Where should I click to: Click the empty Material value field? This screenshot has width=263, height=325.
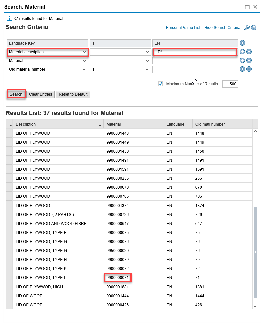click(195, 61)
